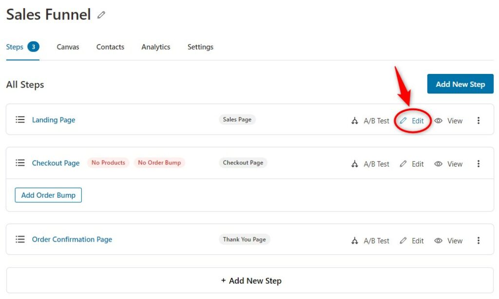Image resolution: width=499 pixels, height=299 pixels.
Task: Click the pencil icon beside Sales Funnel title
Action: (101, 15)
